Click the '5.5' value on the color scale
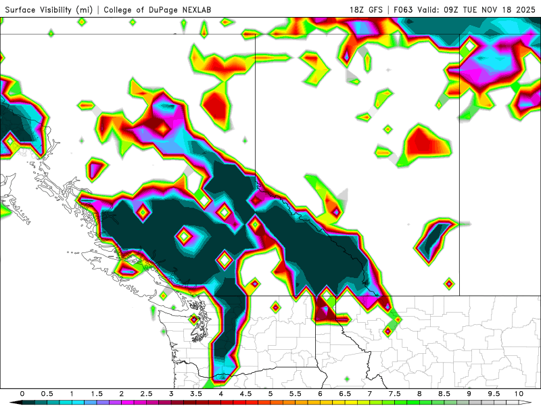541x406 pixels. 296,394
